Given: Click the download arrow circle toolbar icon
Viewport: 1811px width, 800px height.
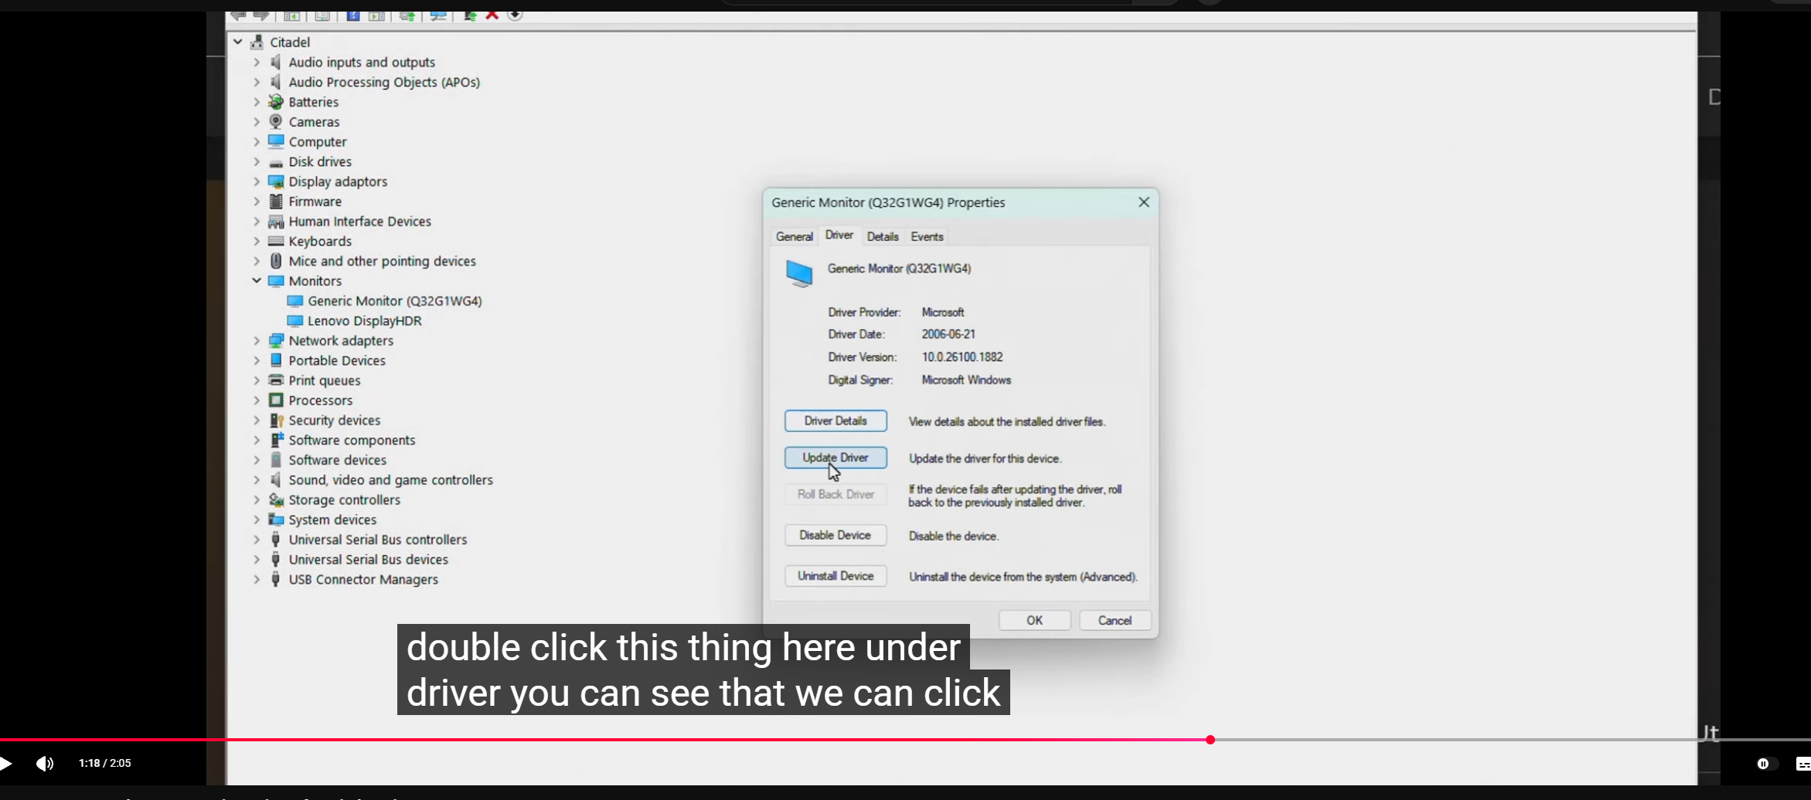Looking at the screenshot, I should (516, 15).
